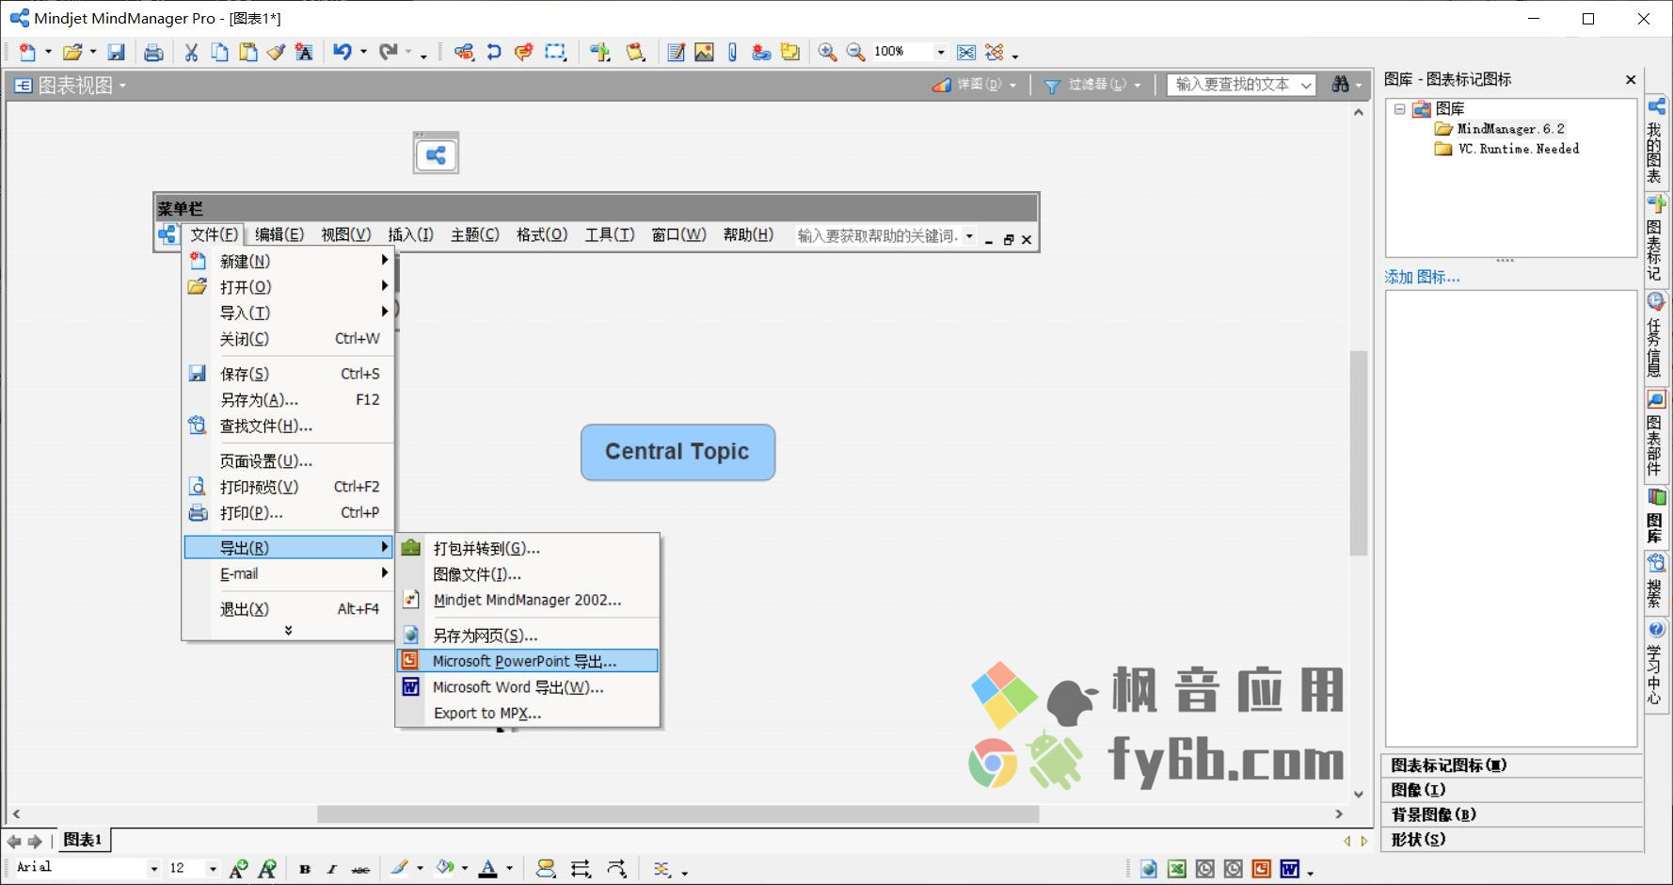
Task: Click the Print toolbar icon
Action: coord(153,53)
